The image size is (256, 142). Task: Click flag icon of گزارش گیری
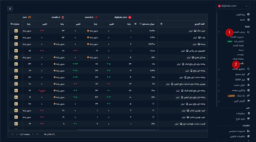249,101
